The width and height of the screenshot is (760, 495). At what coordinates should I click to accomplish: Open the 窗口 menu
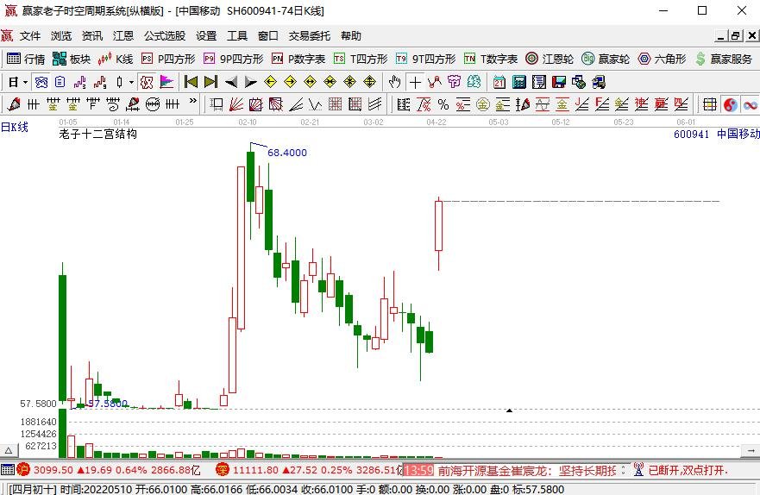[x=268, y=36]
